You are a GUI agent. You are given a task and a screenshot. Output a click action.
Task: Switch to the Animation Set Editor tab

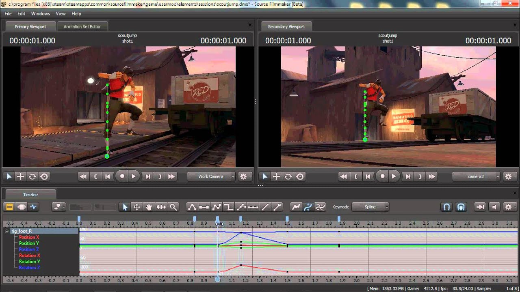coord(82,26)
